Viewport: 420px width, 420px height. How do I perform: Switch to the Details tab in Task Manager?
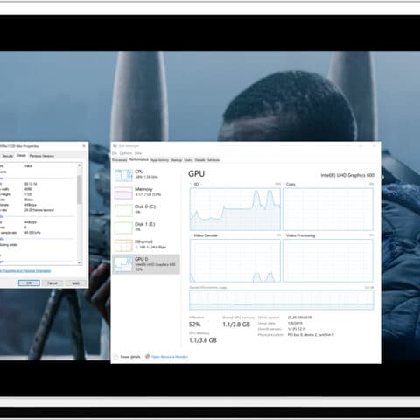pyautogui.click(x=199, y=160)
